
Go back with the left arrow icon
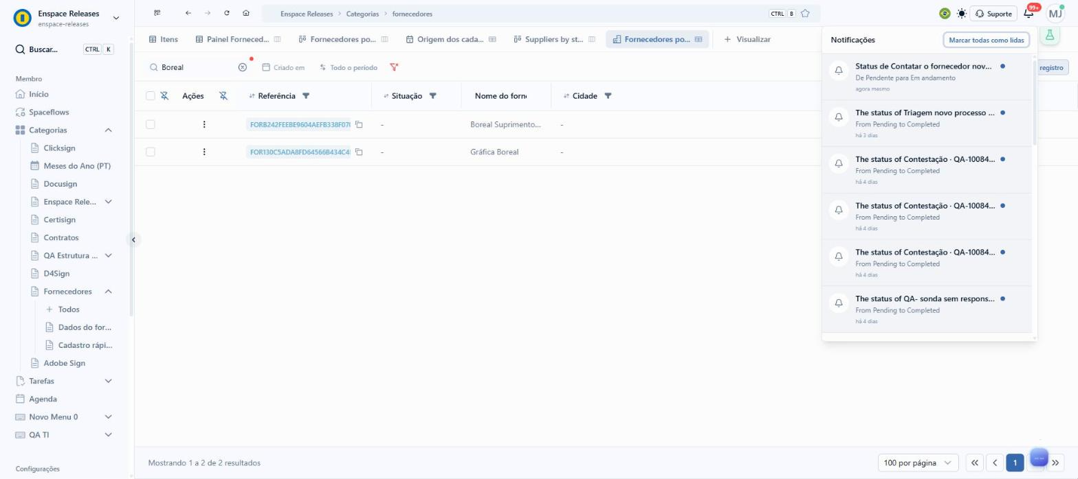point(188,13)
